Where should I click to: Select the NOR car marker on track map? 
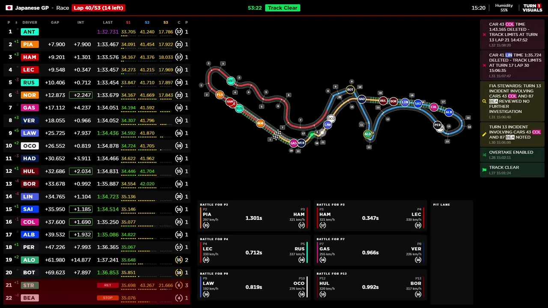pyautogui.click(x=260, y=123)
